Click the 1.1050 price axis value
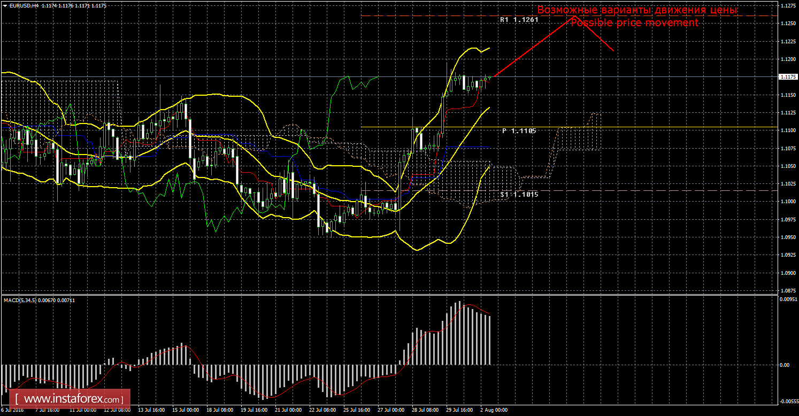This screenshot has height=416, width=799. pos(788,166)
